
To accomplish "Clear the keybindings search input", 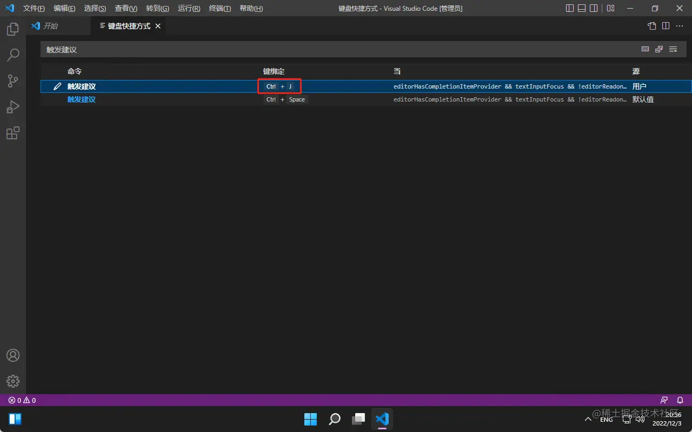I will (673, 49).
